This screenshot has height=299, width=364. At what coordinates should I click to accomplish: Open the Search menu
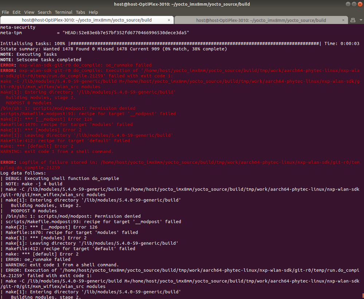pyautogui.click(x=44, y=12)
